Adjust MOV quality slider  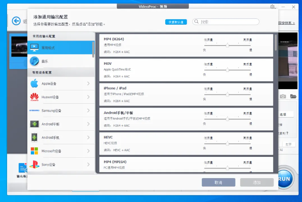pos(227,70)
